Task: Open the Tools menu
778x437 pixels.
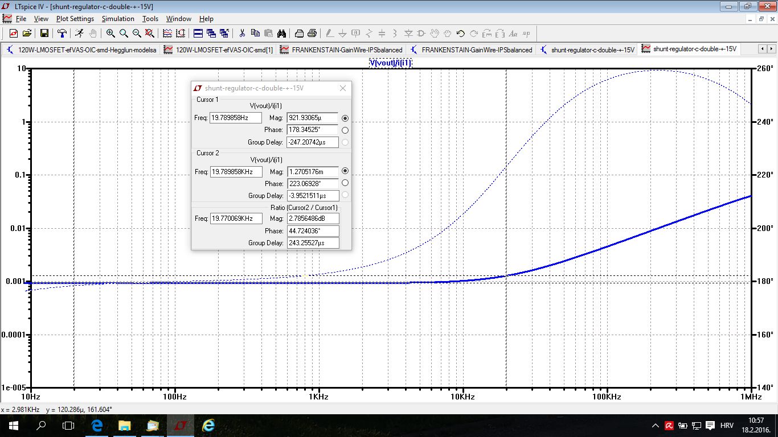Action: (x=150, y=19)
